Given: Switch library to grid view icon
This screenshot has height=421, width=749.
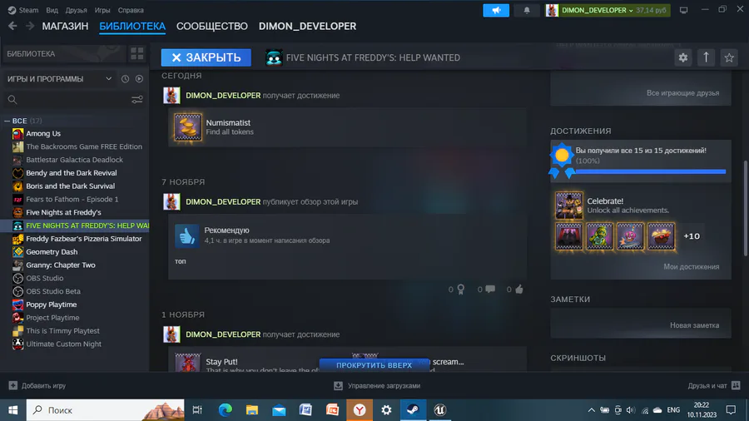Looking at the screenshot, I should [x=137, y=54].
